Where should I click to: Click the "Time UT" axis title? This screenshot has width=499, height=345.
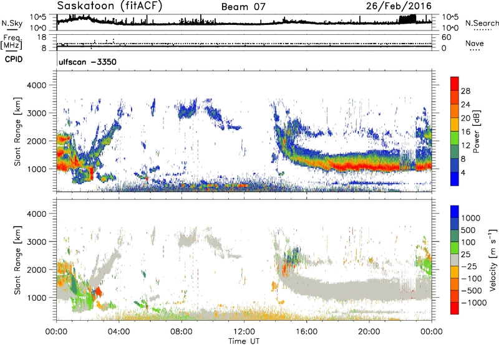coord(244,341)
